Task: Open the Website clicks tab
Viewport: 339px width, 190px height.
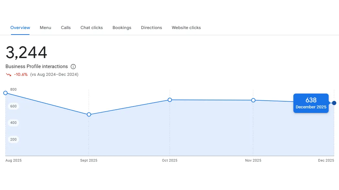Action: [186, 28]
